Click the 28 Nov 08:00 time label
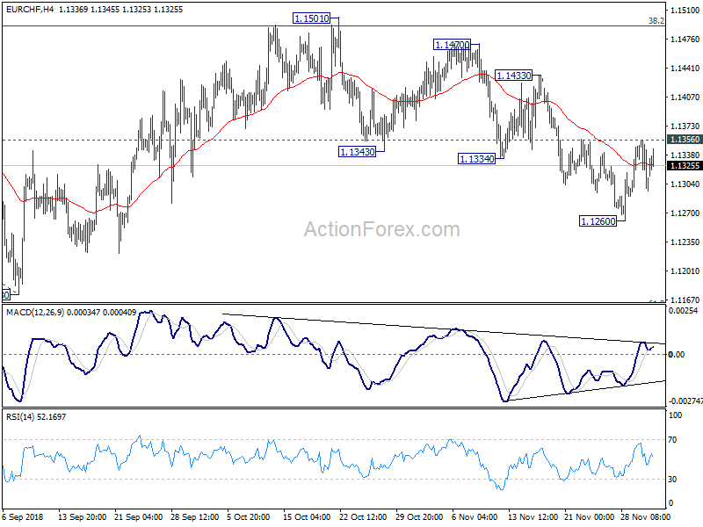Screen dimensions: 703x527 645,516
